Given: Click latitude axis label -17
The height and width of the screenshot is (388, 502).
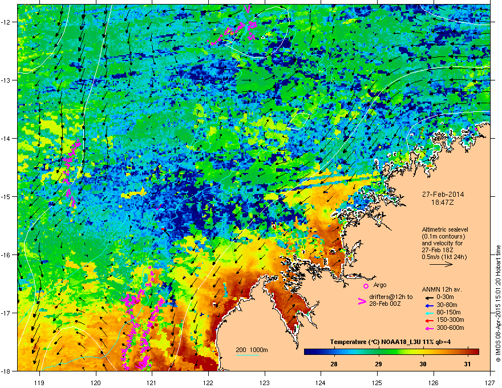Looking at the screenshot, I should [6, 313].
